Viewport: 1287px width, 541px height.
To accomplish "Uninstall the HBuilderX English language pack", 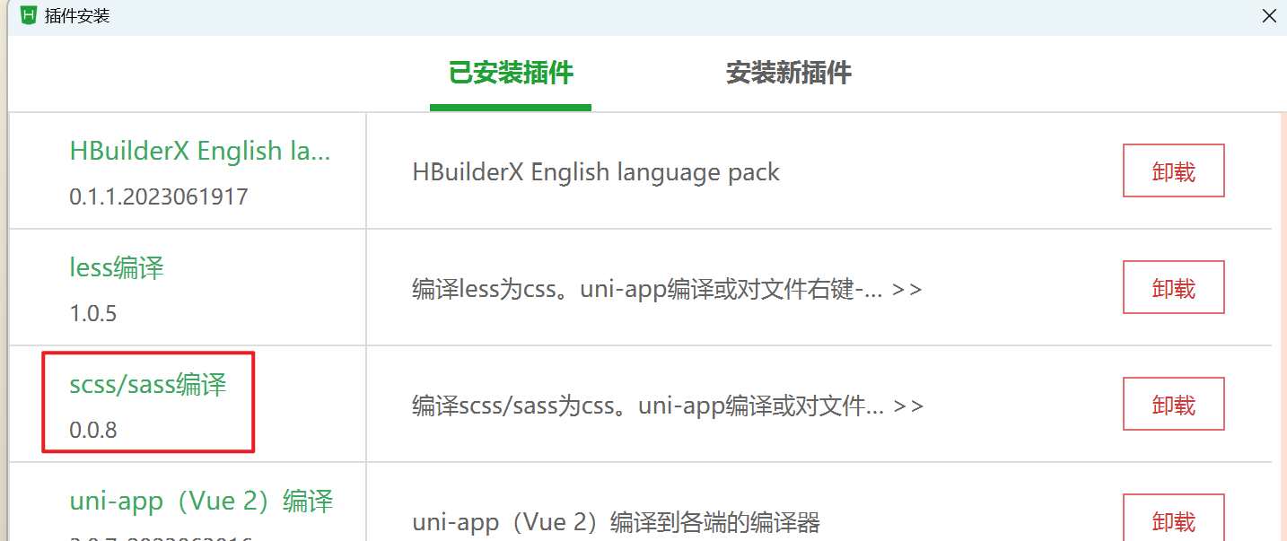I will point(1174,170).
